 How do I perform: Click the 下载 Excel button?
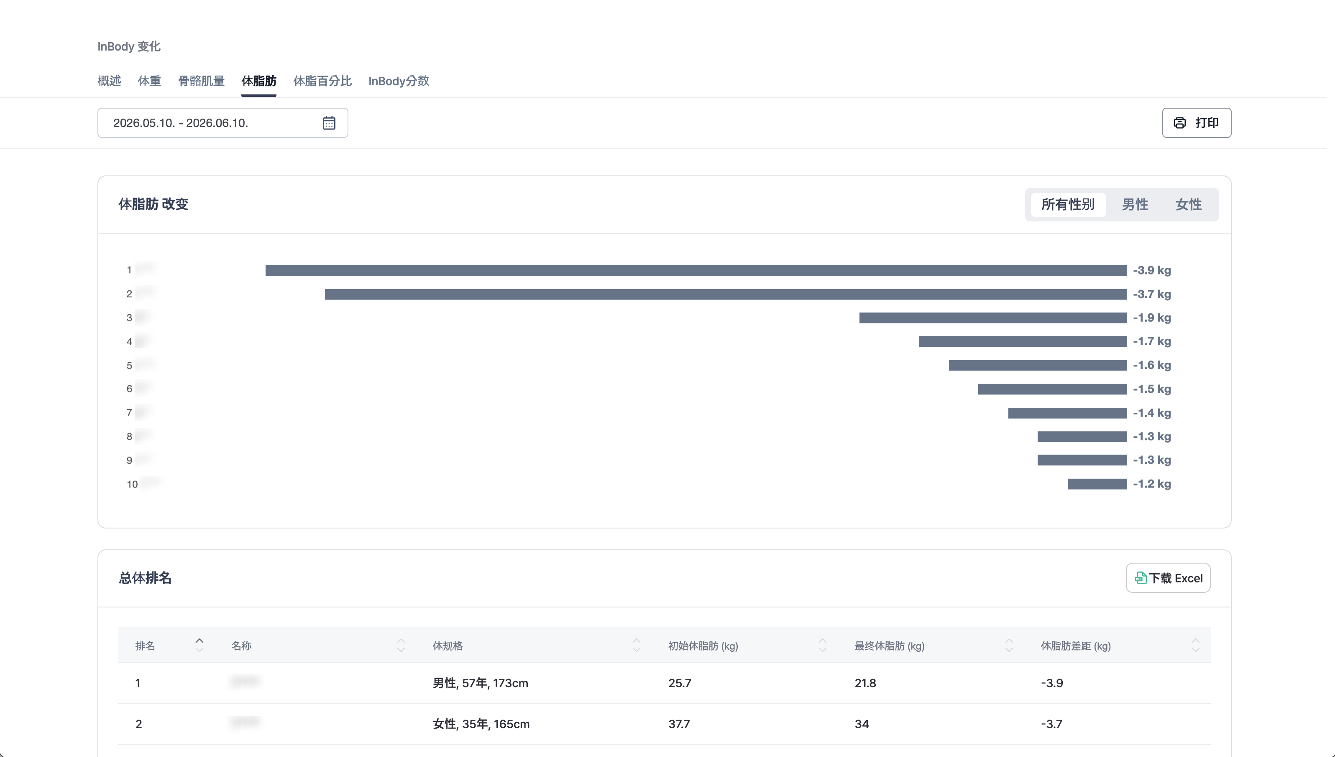(1168, 578)
